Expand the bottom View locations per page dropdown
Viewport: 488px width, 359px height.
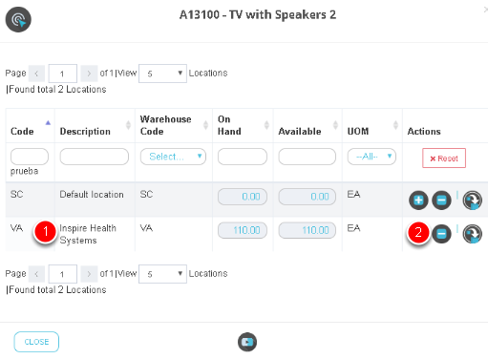[x=162, y=274]
